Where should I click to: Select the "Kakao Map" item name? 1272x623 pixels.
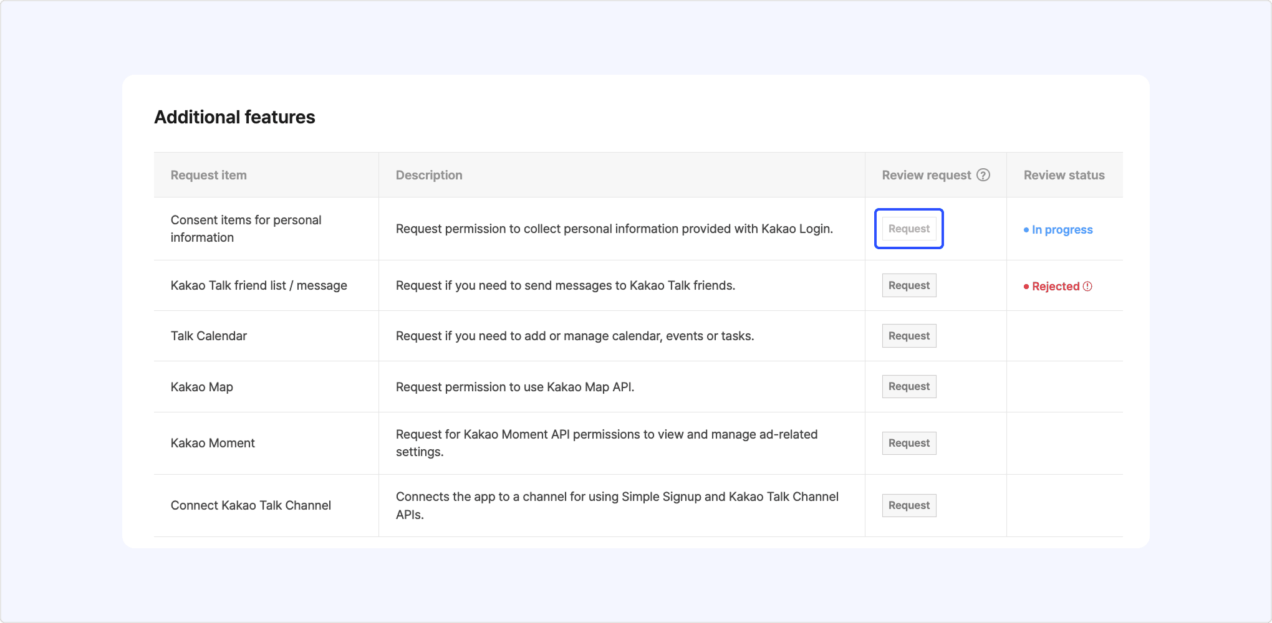pos(202,387)
